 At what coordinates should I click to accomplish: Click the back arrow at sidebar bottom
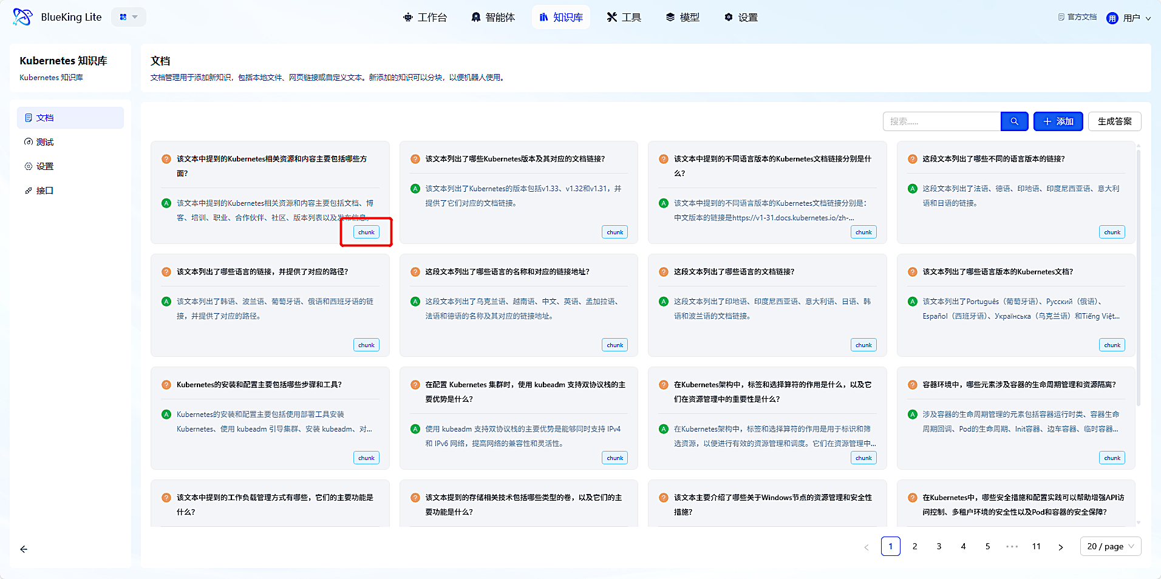24,549
